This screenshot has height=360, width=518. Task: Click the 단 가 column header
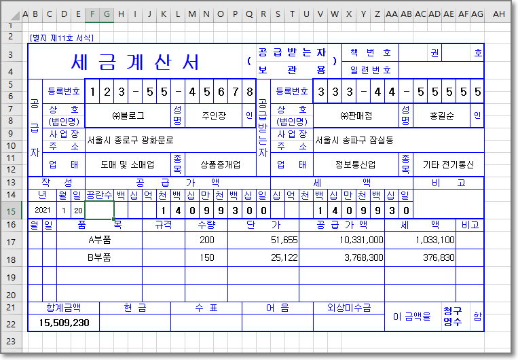[x=263, y=225]
